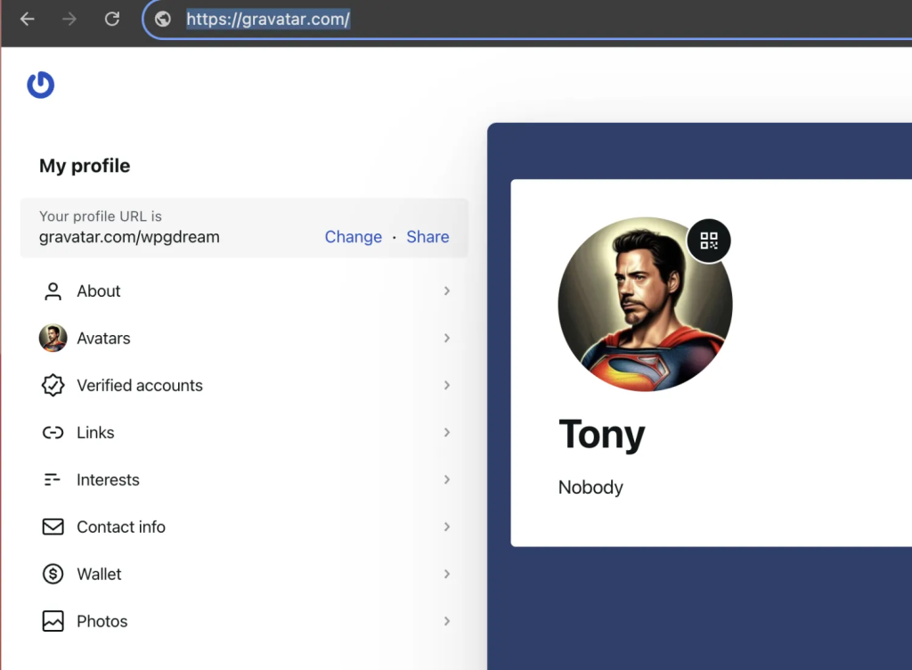Image resolution: width=912 pixels, height=670 pixels.
Task: Expand the Links section chevron
Action: point(447,432)
